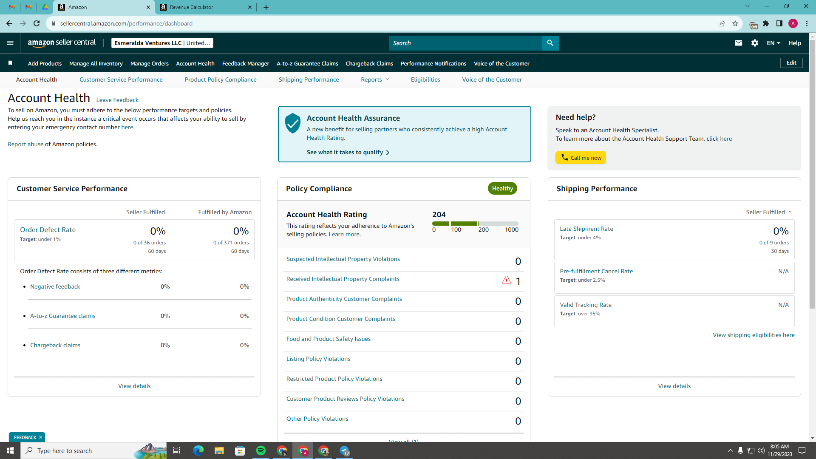Show hidden system tray icons
Viewport: 816px width, 459px height.
[730, 450]
